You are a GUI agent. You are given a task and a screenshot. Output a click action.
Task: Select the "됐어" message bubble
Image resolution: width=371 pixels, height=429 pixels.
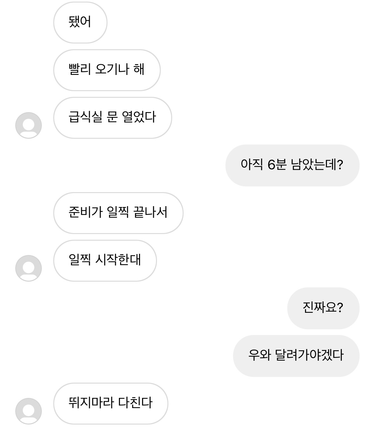click(x=80, y=22)
